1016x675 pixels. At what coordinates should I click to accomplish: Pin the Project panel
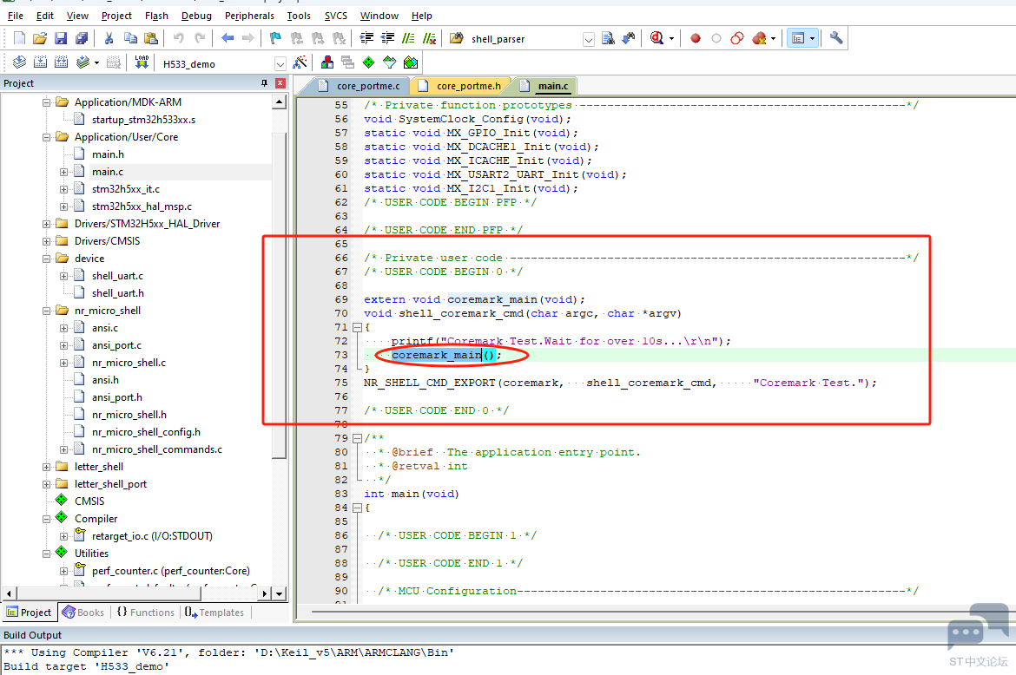click(264, 83)
